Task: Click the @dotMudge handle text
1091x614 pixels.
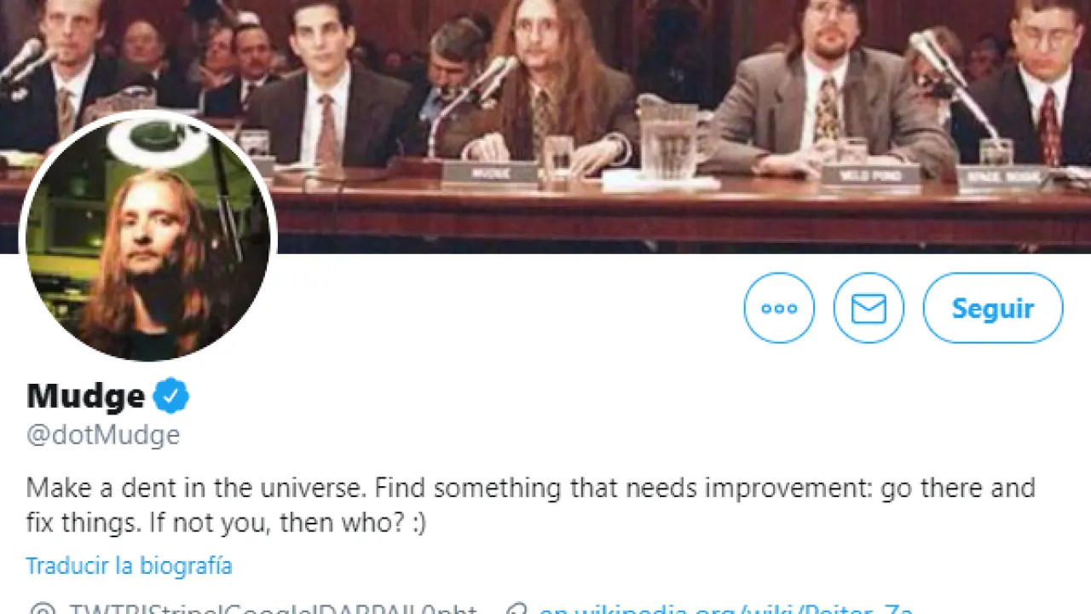Action: coord(103,435)
